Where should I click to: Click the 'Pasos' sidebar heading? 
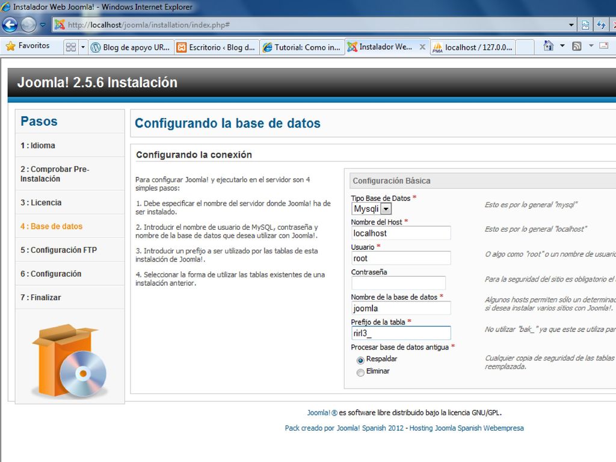(x=39, y=121)
